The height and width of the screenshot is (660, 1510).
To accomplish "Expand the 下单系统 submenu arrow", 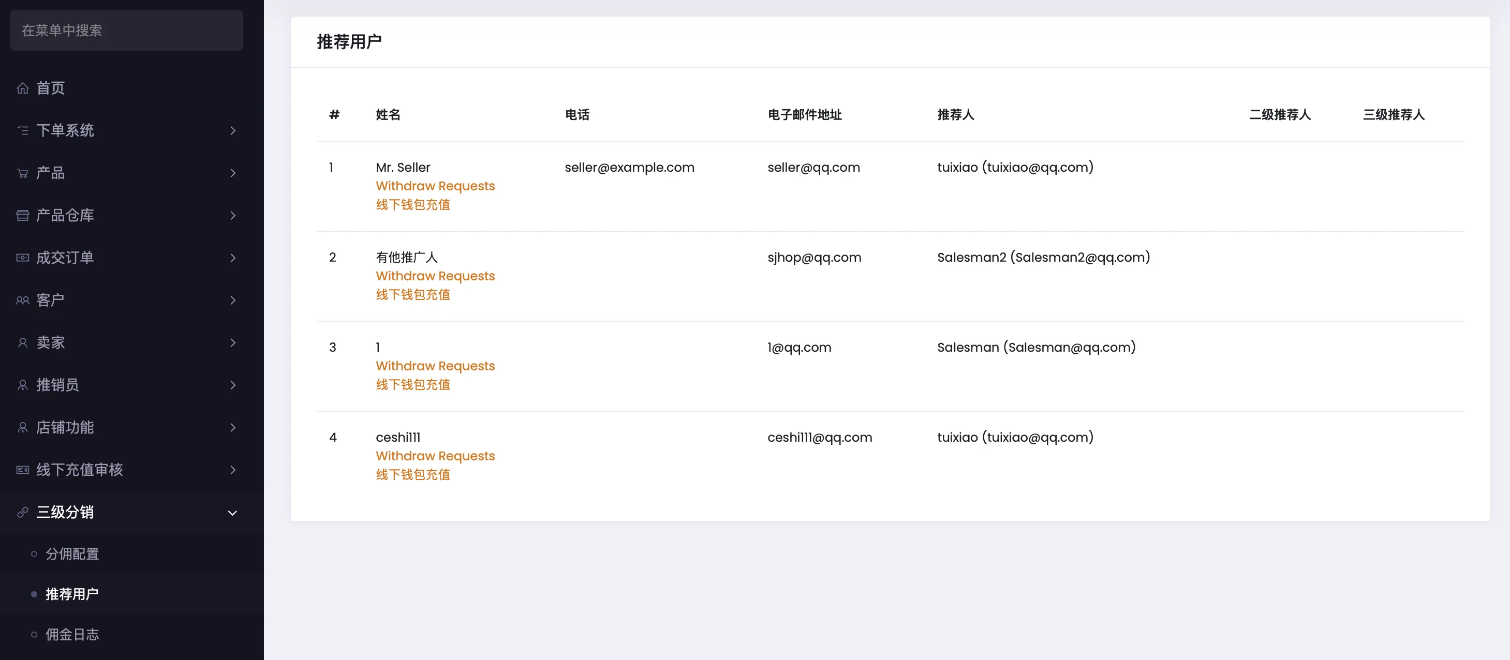I will click(x=233, y=130).
